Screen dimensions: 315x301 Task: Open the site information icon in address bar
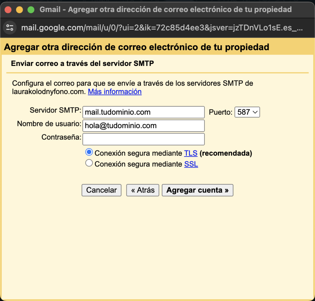click(10, 28)
